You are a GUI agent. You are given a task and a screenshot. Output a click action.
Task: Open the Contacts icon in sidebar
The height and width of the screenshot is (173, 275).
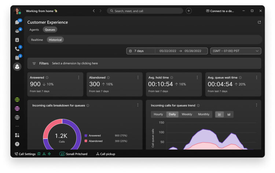(17, 40)
